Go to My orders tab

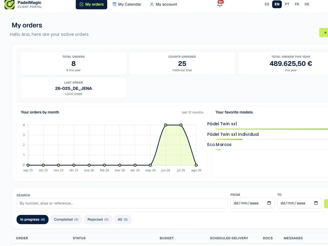92,5
